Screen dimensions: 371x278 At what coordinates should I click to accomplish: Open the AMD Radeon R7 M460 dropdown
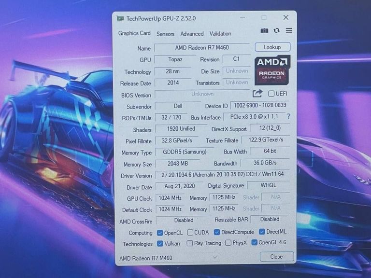pyautogui.click(x=168, y=258)
